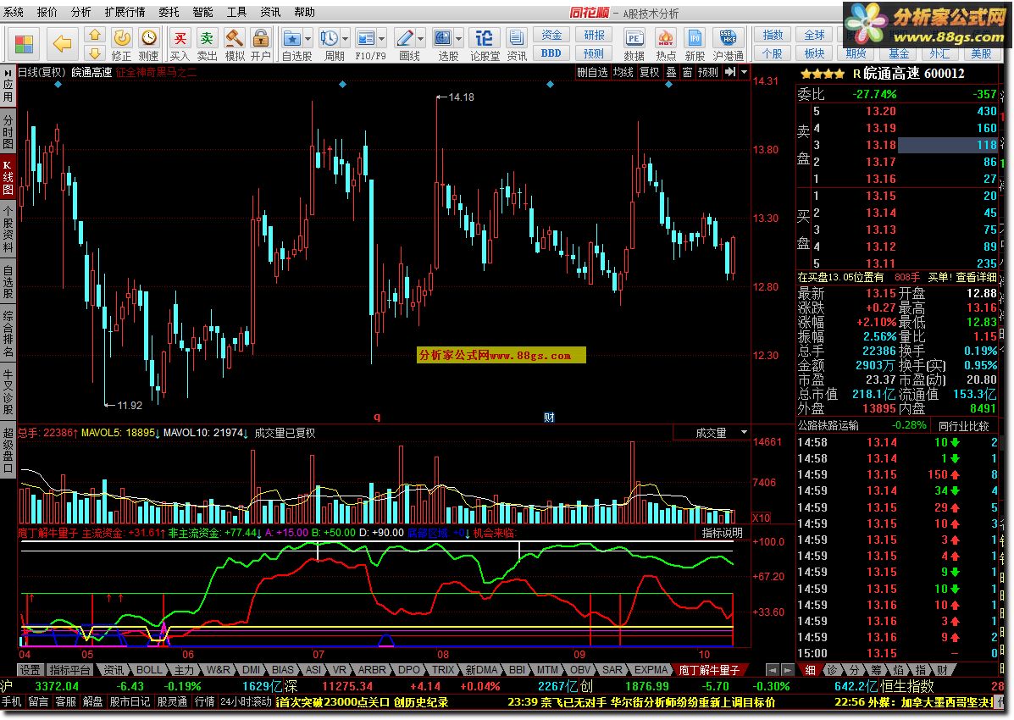Viewport: 1014px width, 720px height.
Task: Click the 沪港通 SSE-HKE icon
Action: pos(729,45)
